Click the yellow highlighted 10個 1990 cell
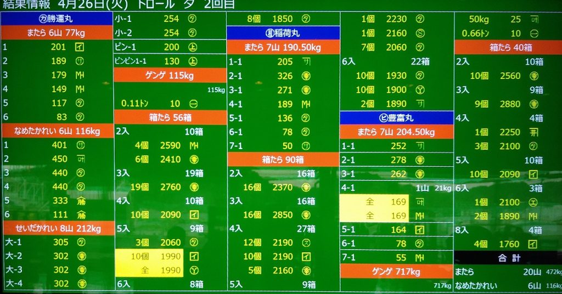This screenshot has width=562, height=294. click(149, 257)
